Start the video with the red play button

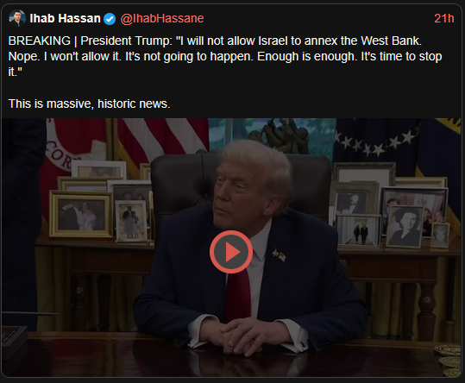231,252
